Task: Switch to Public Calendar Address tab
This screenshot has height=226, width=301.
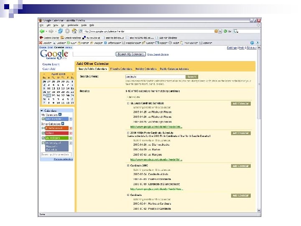Action: point(174,69)
